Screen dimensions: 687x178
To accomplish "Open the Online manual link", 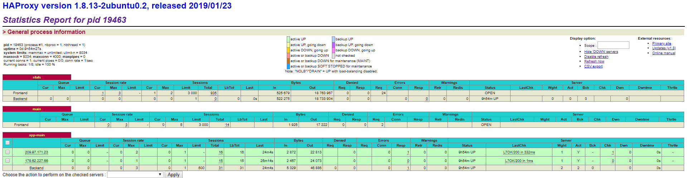I will pos(664,53).
